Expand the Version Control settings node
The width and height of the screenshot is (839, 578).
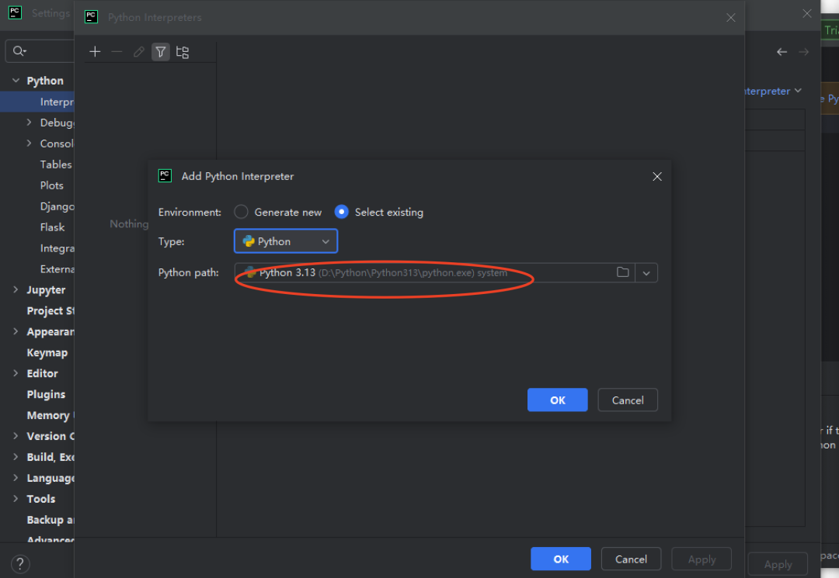16,436
